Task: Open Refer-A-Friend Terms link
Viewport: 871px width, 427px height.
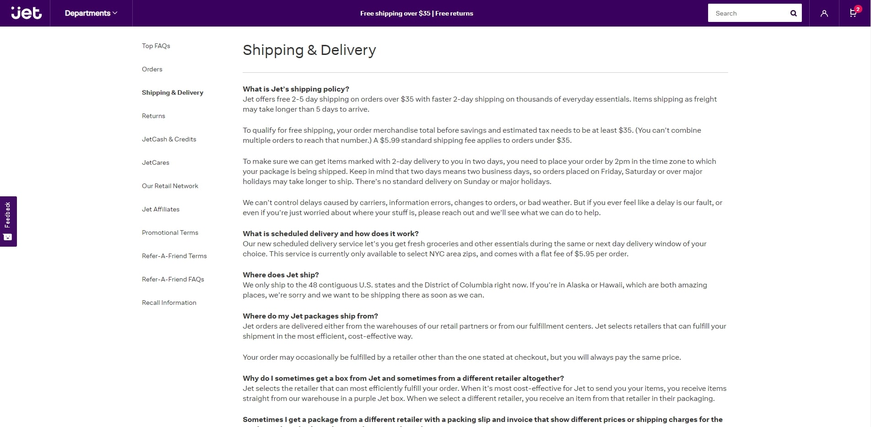Action: pos(174,256)
